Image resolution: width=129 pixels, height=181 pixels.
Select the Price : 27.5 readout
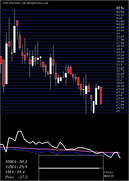click(16, 177)
